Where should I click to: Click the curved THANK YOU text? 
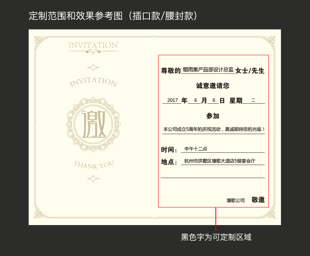coord(94,164)
